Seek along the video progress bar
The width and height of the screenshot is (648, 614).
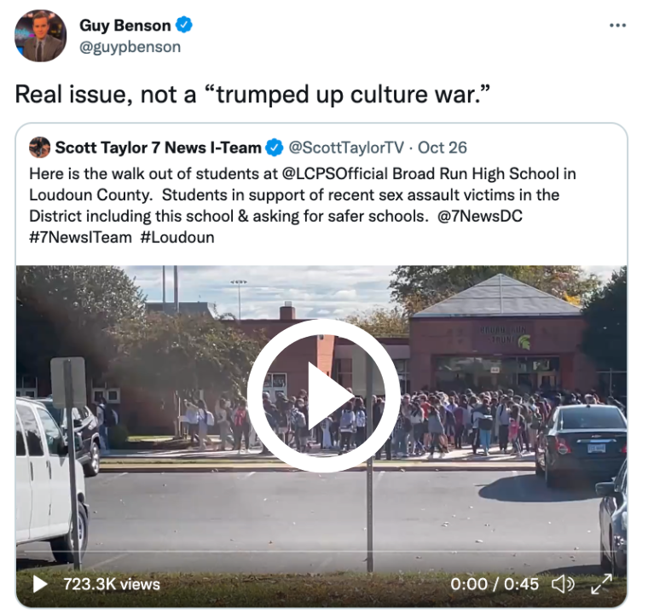click(x=321, y=552)
